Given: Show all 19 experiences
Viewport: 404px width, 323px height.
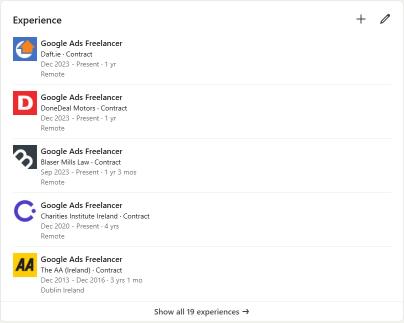Looking at the screenshot, I should pyautogui.click(x=201, y=311).
